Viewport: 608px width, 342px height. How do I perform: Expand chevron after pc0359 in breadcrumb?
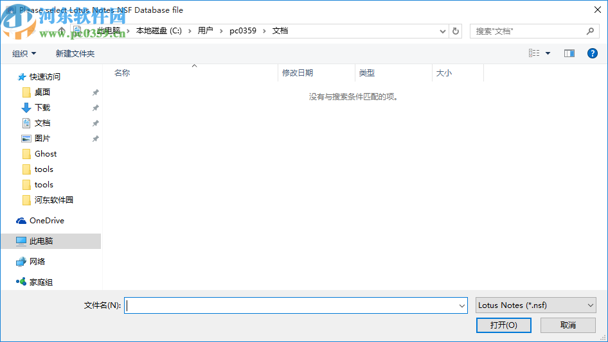(x=264, y=31)
